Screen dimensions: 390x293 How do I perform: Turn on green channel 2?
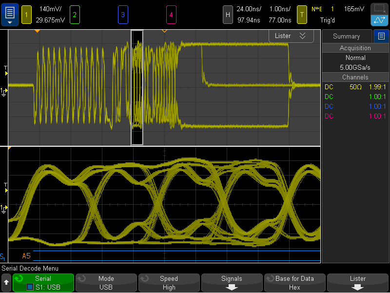coord(74,14)
